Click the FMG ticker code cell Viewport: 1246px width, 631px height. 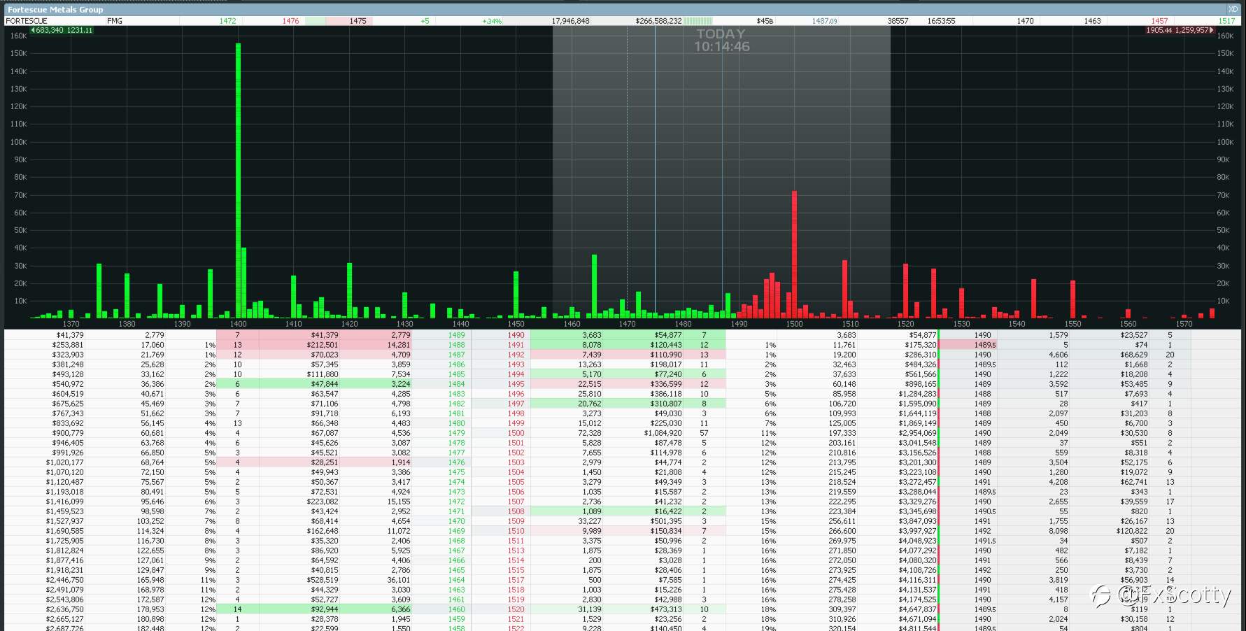[115, 21]
